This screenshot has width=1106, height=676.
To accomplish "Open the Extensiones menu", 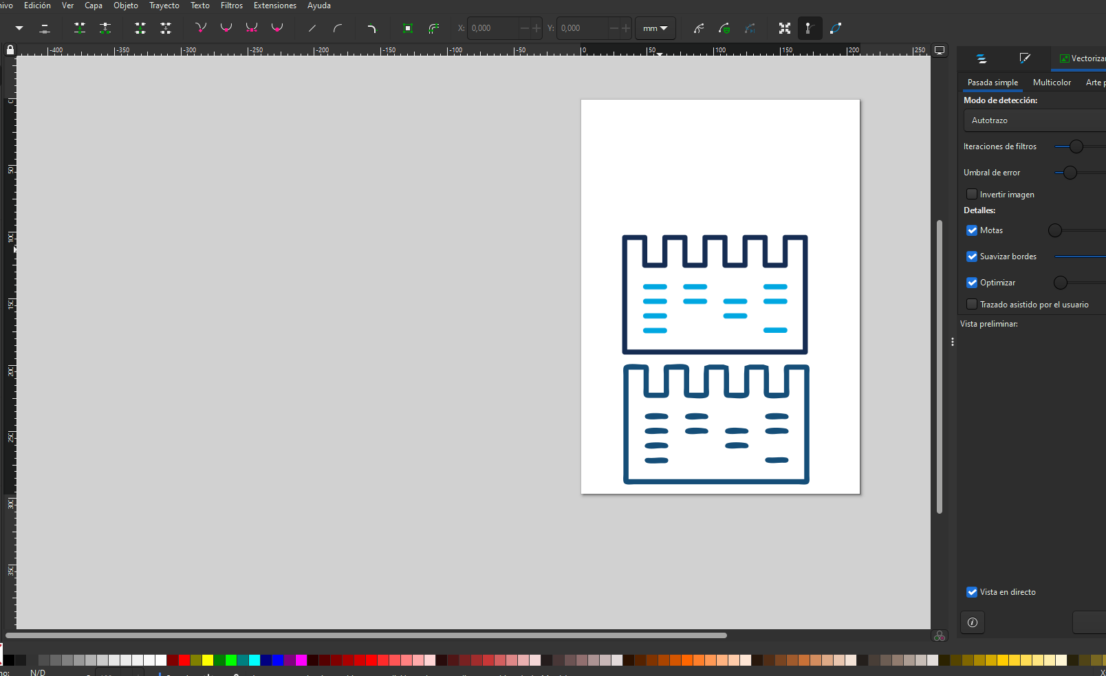I will [x=274, y=6].
